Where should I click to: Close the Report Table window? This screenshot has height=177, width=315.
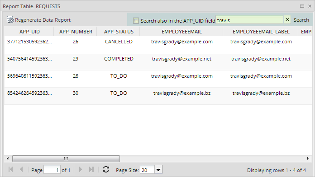pos(310,6)
